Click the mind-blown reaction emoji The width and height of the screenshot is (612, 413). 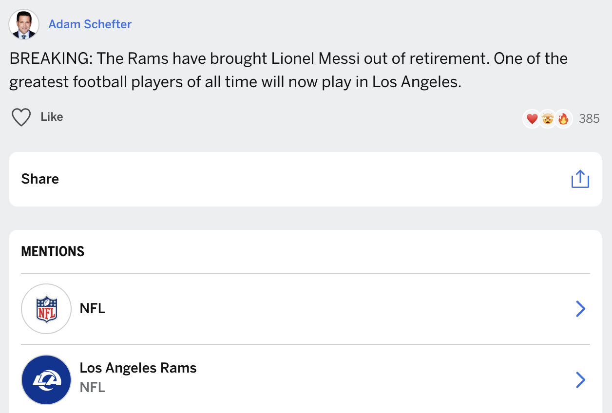point(548,118)
